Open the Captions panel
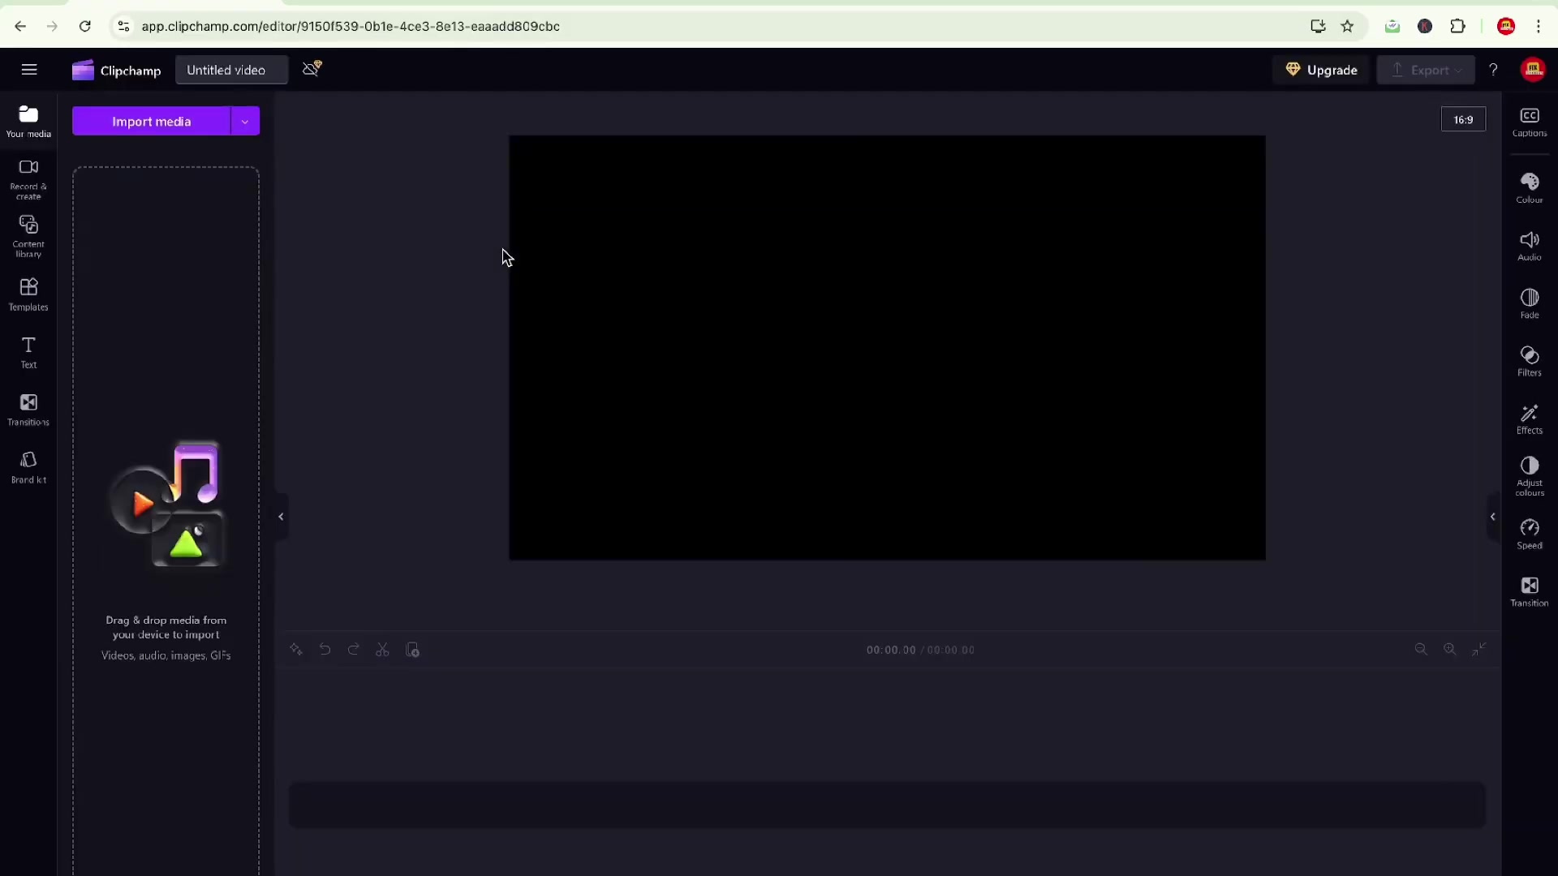1558x876 pixels. click(1529, 122)
